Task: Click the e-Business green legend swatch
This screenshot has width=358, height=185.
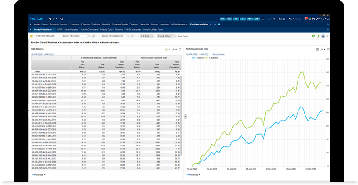Action: click(x=207, y=58)
